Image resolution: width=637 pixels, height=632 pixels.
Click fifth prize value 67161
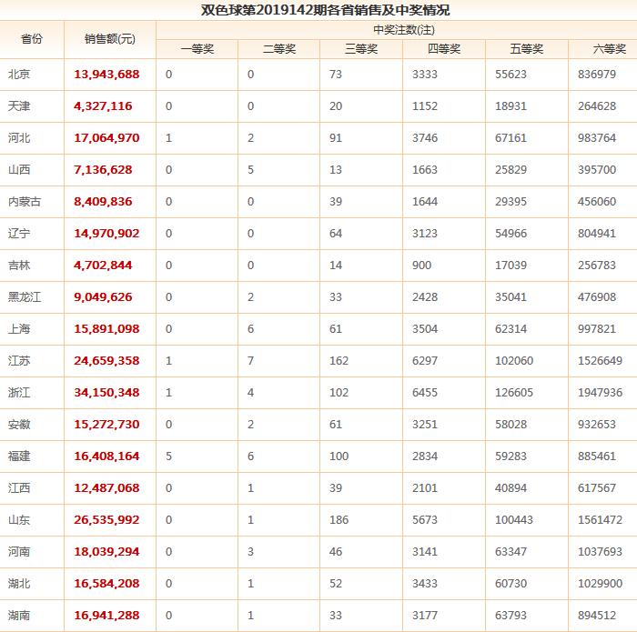click(511, 138)
